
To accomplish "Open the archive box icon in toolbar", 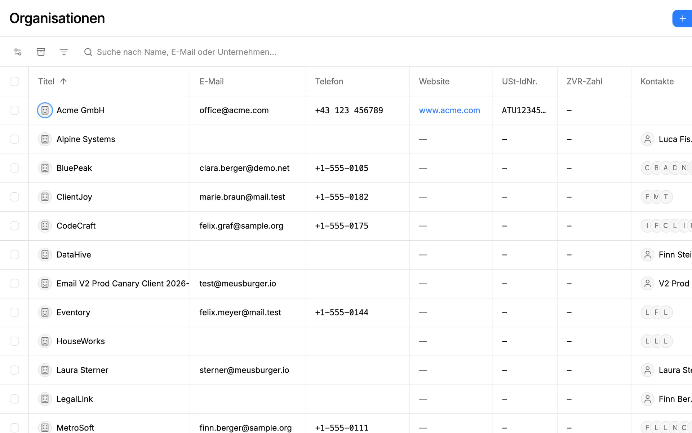I will point(41,52).
